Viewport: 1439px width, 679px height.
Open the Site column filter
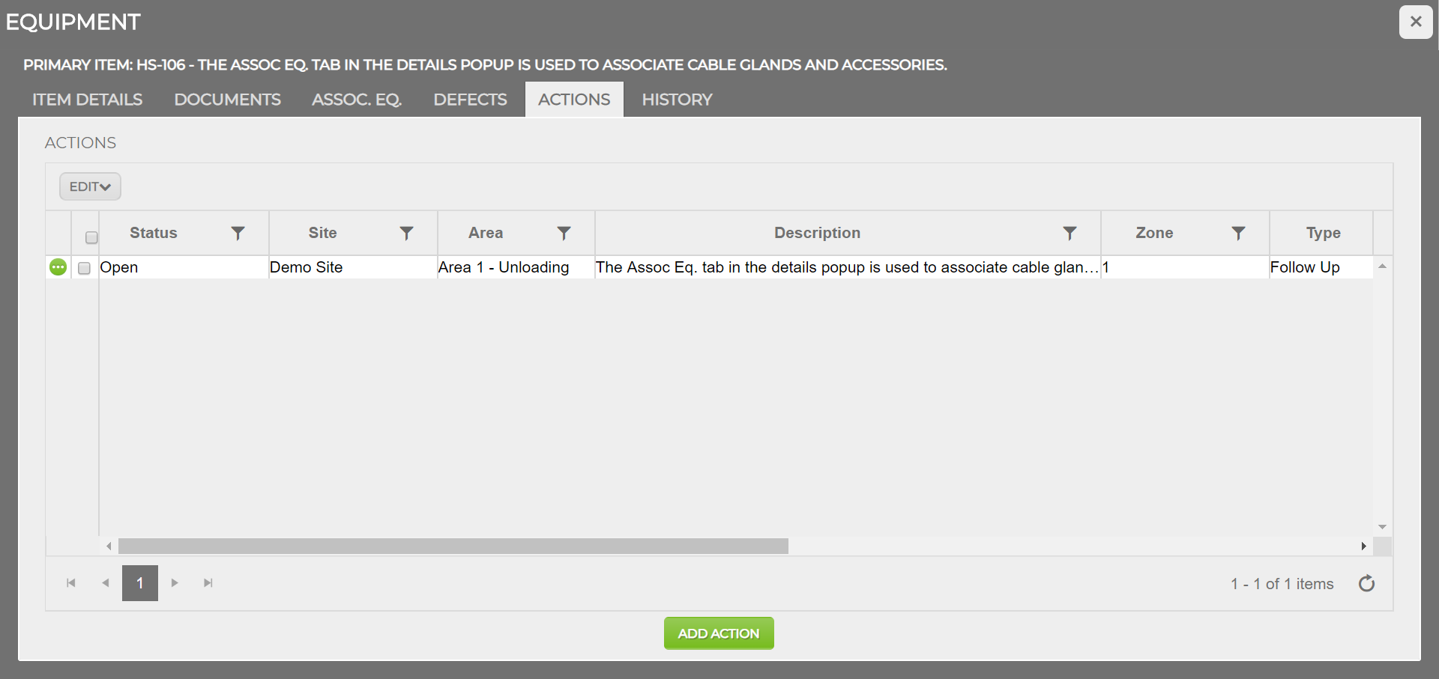(406, 234)
